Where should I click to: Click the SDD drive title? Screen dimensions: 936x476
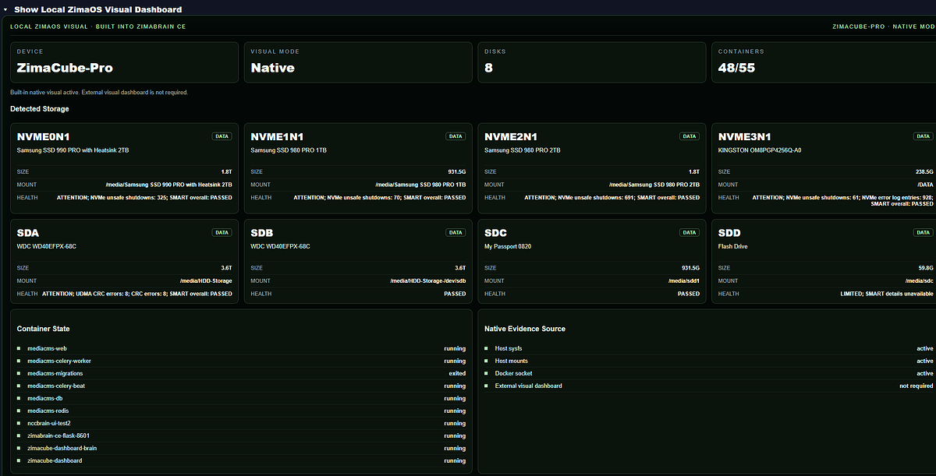click(x=729, y=233)
